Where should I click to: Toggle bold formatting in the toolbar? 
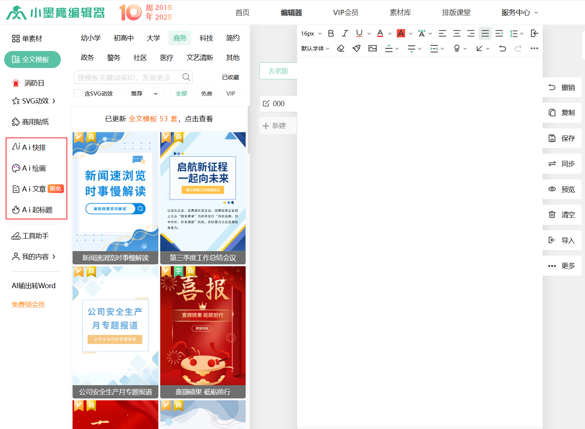coord(331,34)
